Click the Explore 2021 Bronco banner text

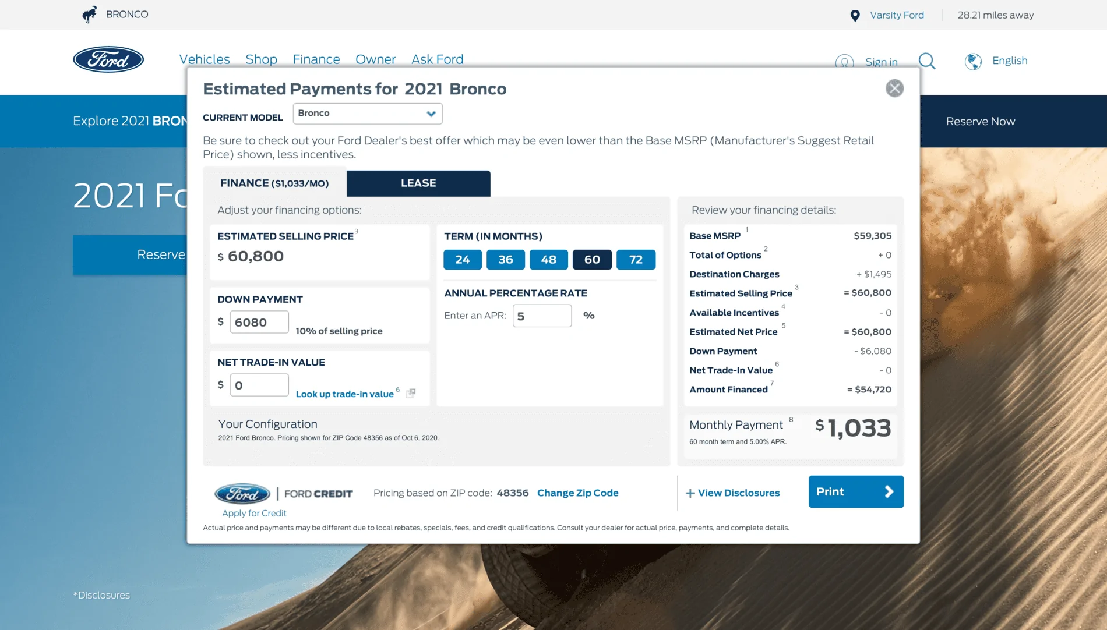point(130,121)
